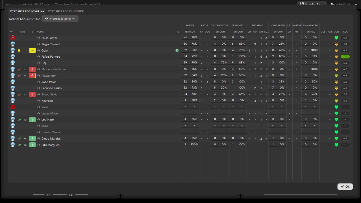
Task: Click Paulo Victor's red goalkeeper shirt icon
Action: (x=13, y=38)
